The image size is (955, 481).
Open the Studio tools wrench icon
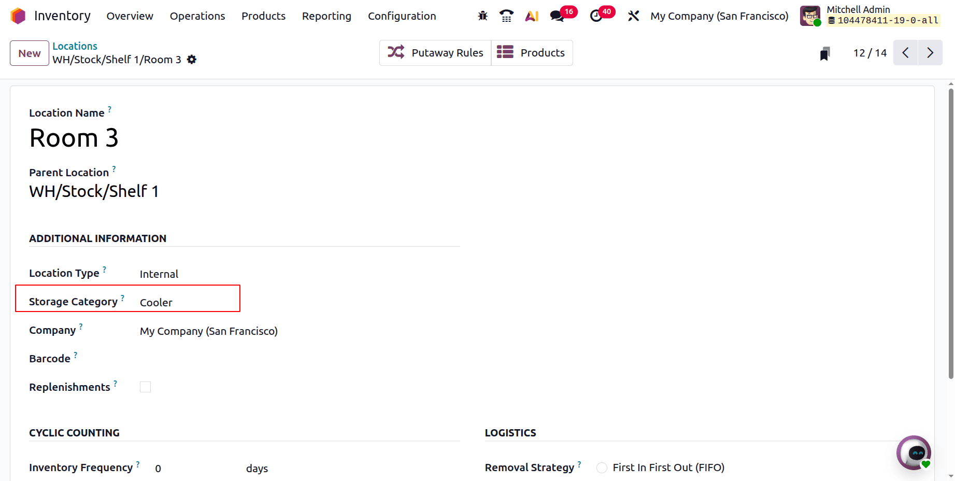point(633,16)
